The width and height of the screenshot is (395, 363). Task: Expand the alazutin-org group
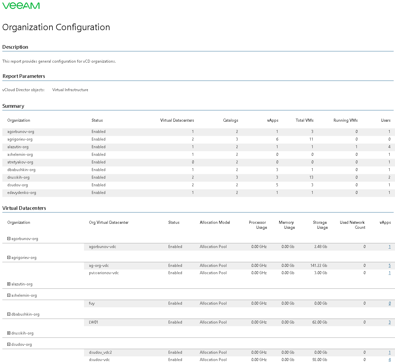click(x=9, y=284)
